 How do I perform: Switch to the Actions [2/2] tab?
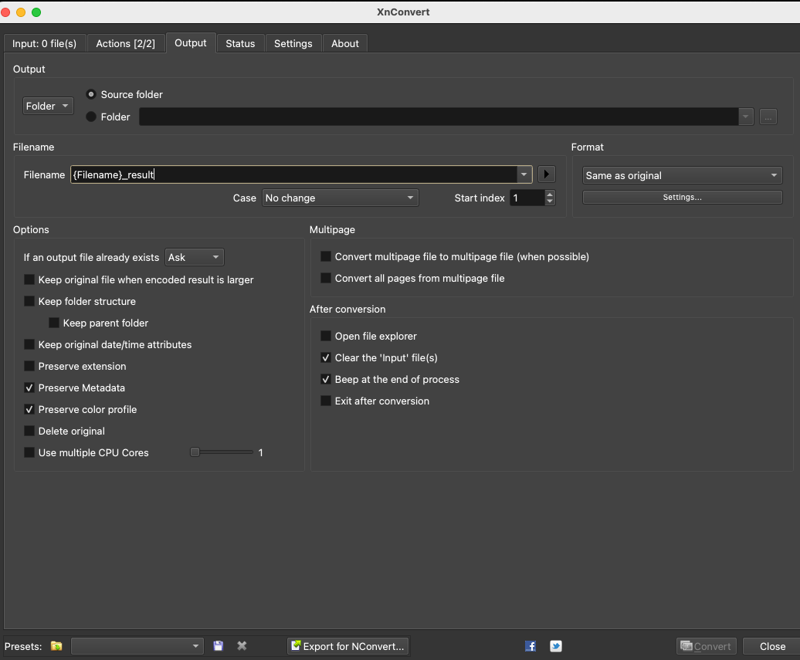tap(125, 43)
